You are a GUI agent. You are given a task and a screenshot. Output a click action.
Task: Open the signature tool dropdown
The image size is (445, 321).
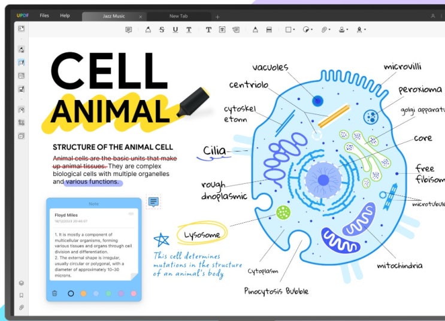[x=361, y=29]
